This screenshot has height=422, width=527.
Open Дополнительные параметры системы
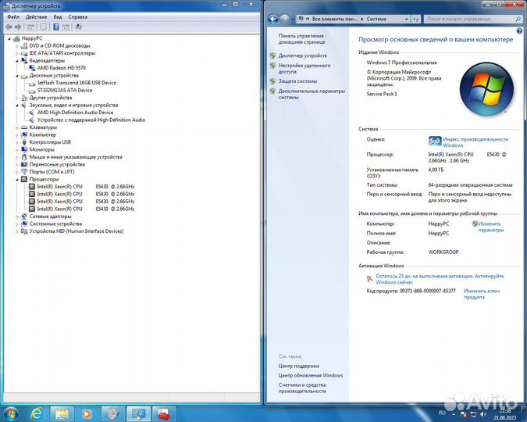click(312, 95)
